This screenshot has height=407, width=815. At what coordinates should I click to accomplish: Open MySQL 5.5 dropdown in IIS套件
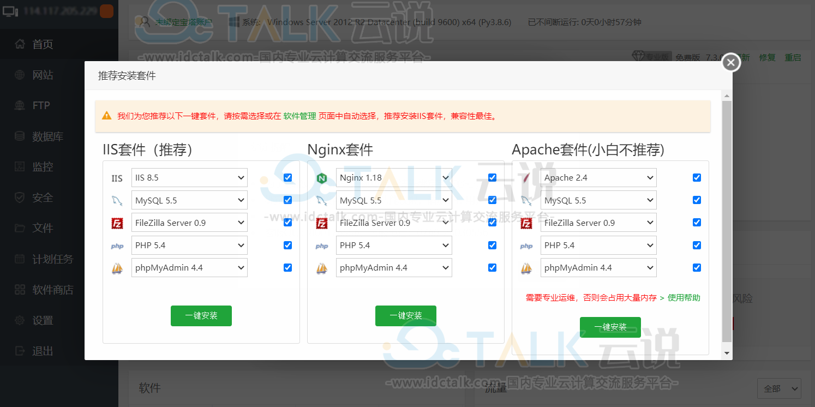pyautogui.click(x=189, y=200)
